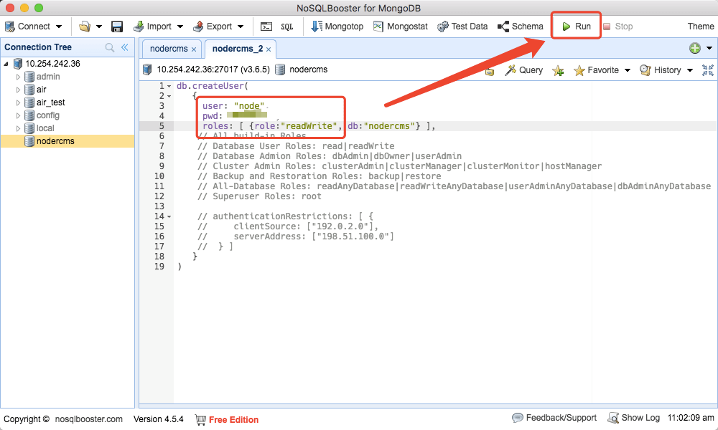Expand the config database node

tap(19, 115)
